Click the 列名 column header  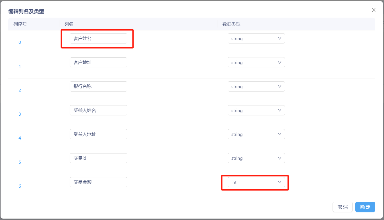tap(69, 24)
